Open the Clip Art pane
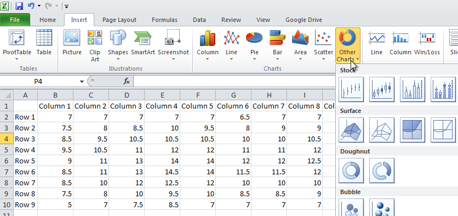Image resolution: width=458 pixels, height=216 pixels. pos(95,46)
